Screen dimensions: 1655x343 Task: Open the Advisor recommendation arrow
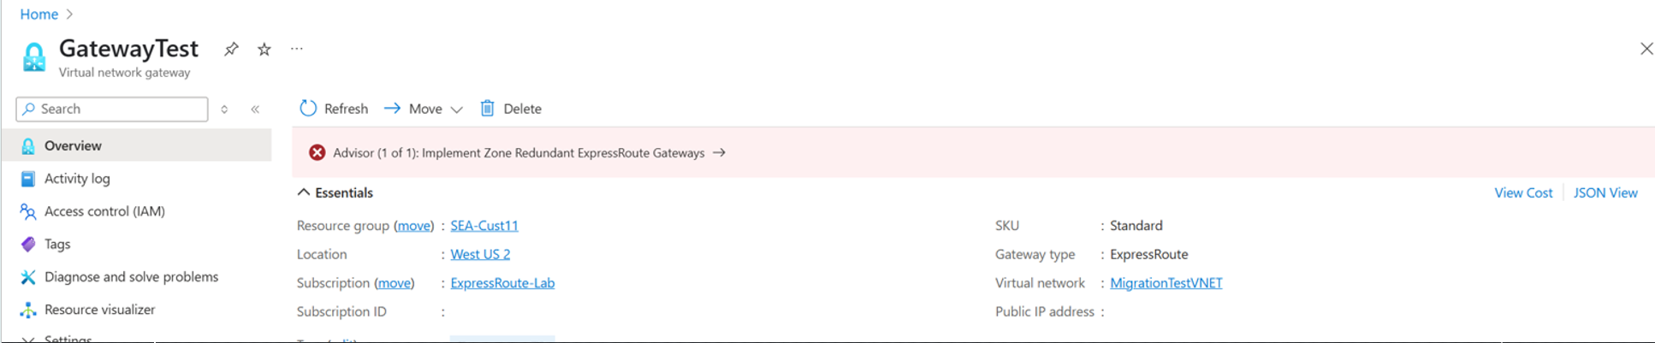pyautogui.click(x=720, y=152)
